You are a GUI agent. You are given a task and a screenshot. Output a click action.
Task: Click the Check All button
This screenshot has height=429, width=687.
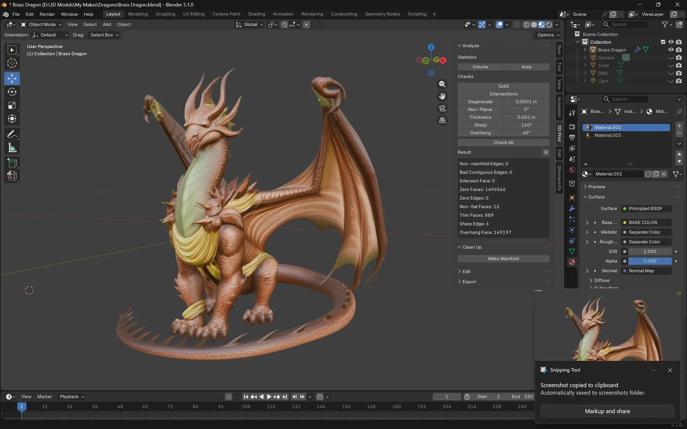[x=503, y=143]
